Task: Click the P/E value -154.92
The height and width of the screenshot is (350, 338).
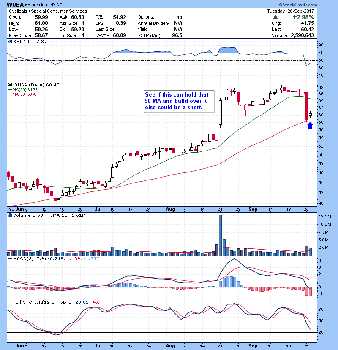Action: pyautogui.click(x=117, y=17)
